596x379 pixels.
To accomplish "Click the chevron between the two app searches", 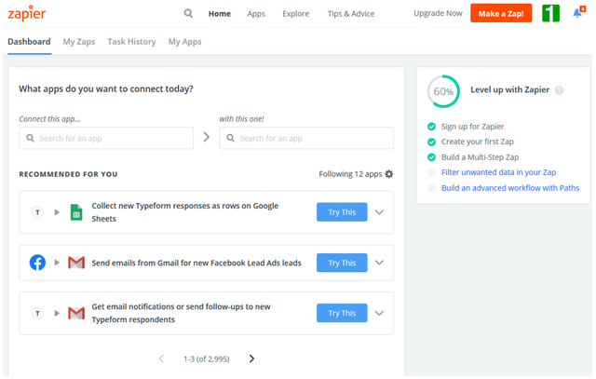I will 207,137.
